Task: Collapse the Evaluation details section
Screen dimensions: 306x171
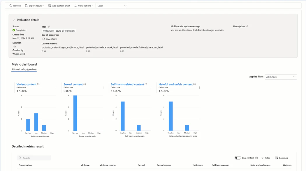Action: click(14, 20)
